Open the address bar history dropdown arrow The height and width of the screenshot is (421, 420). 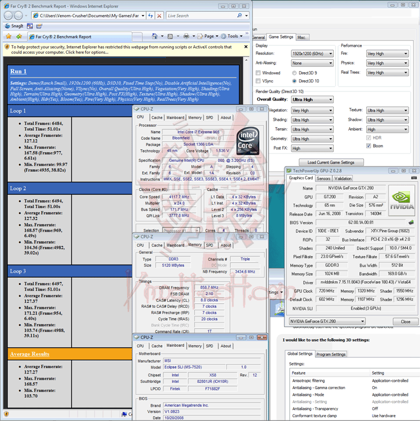(x=143, y=16)
